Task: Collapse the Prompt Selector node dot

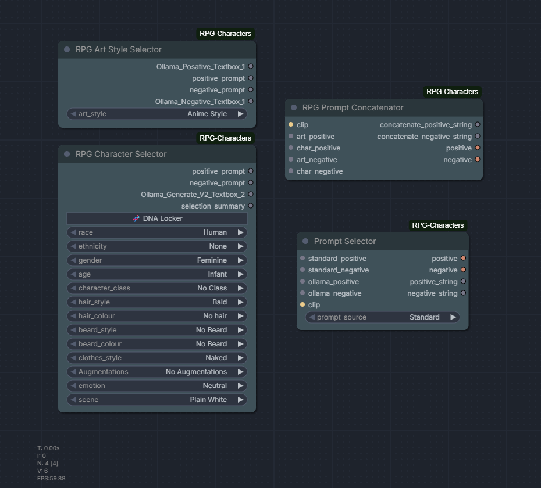Action: coord(305,241)
